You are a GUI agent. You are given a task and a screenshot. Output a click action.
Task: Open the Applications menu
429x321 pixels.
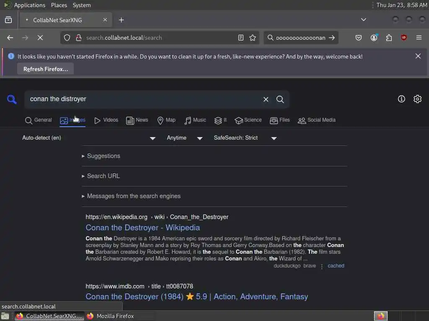[x=30, y=5]
